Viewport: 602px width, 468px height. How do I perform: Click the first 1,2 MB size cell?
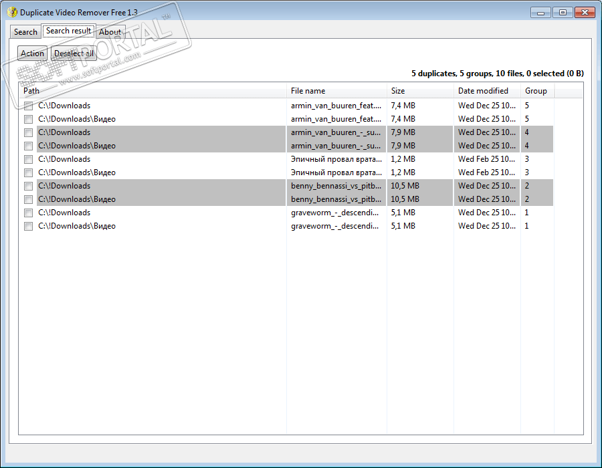point(403,159)
